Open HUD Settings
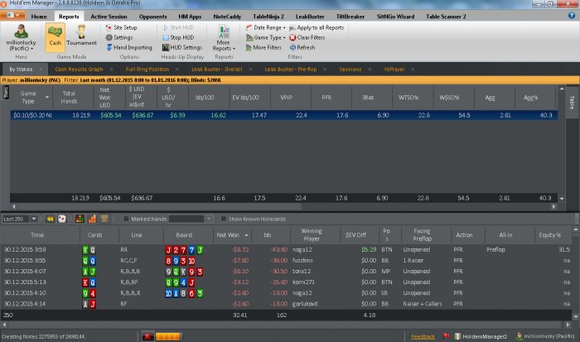This screenshot has width=580, height=342. pos(182,47)
